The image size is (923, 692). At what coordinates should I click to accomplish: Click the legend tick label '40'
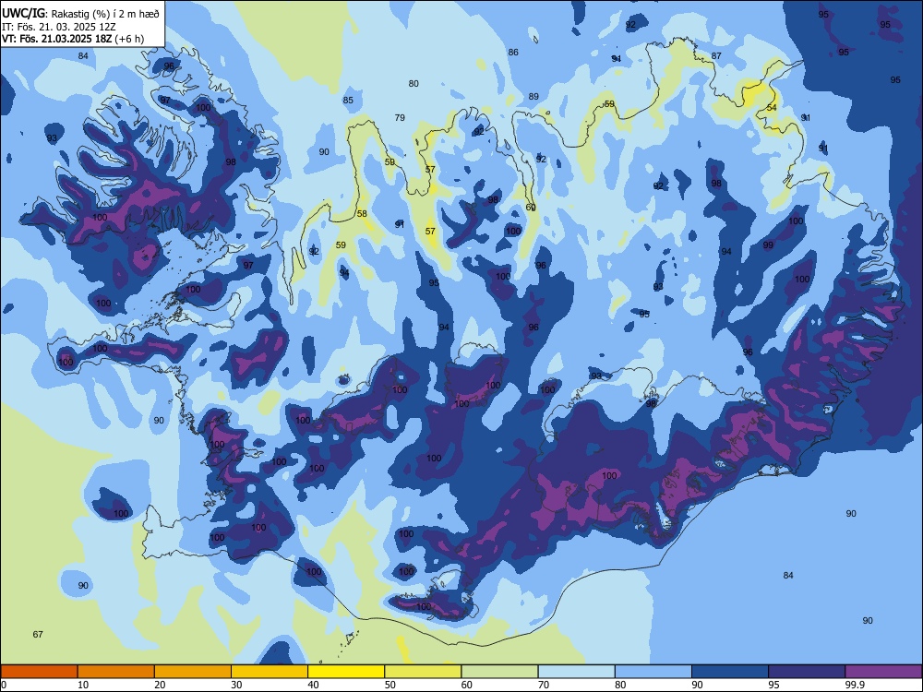click(314, 685)
